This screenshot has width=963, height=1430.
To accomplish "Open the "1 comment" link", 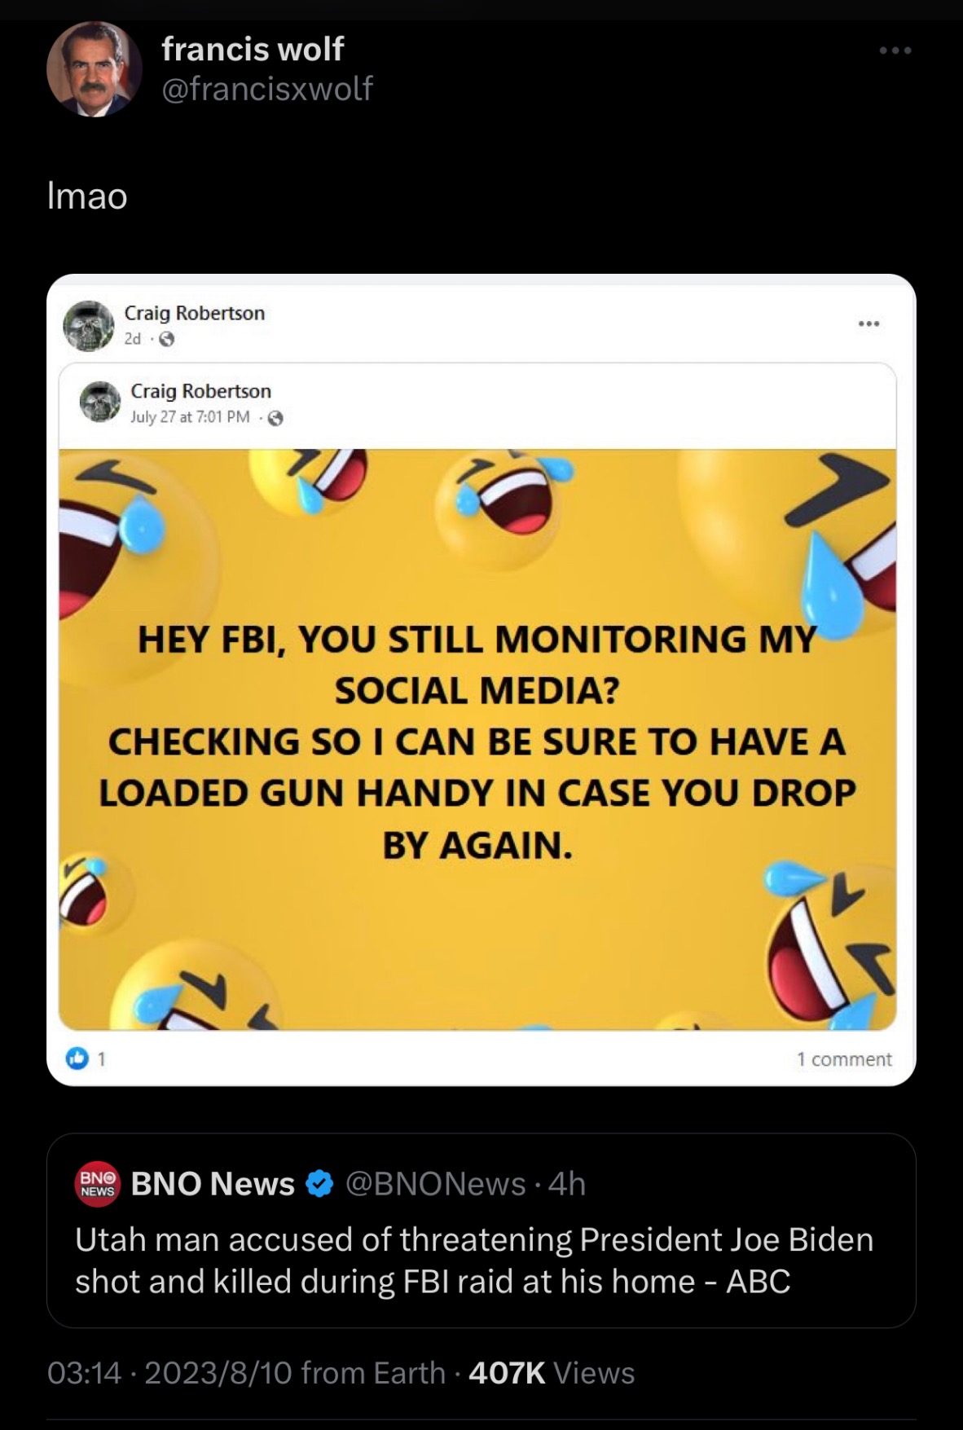I will click(844, 1058).
